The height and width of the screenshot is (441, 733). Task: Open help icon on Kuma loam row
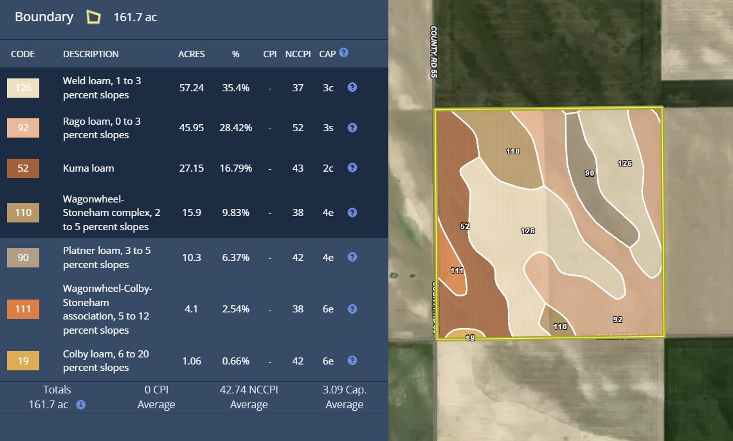(x=352, y=167)
